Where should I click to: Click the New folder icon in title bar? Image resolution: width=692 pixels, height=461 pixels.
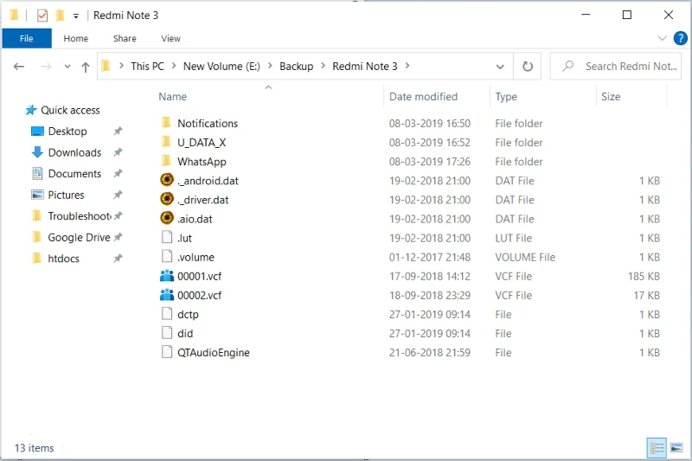point(61,16)
